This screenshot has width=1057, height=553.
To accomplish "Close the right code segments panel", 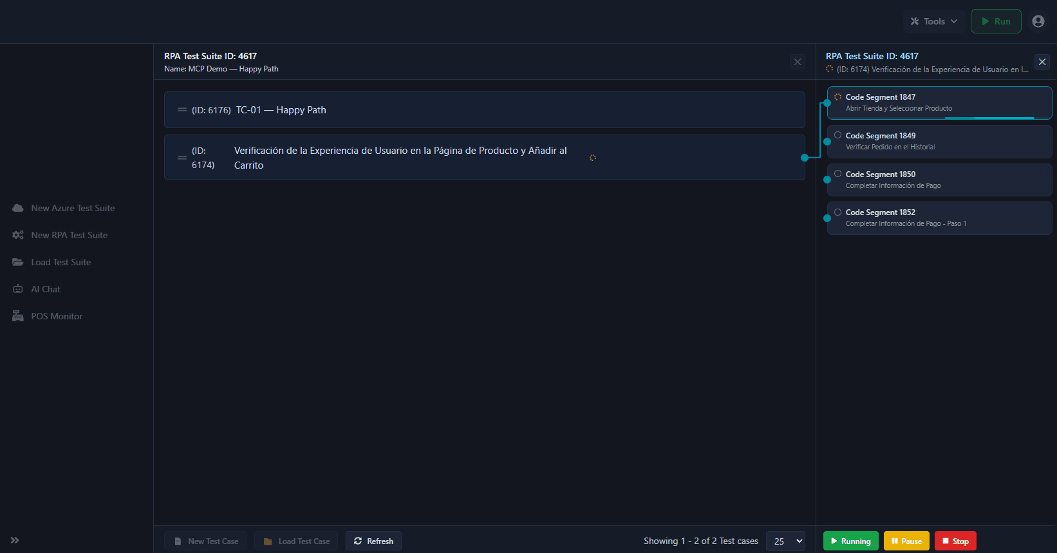I will tap(1042, 62).
